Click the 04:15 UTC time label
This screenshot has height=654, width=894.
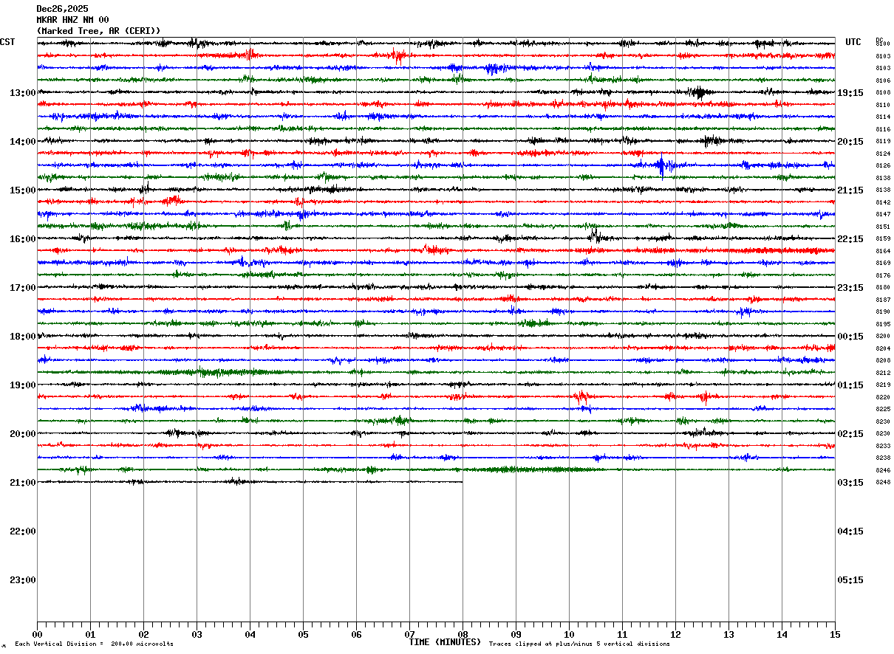[x=850, y=531]
